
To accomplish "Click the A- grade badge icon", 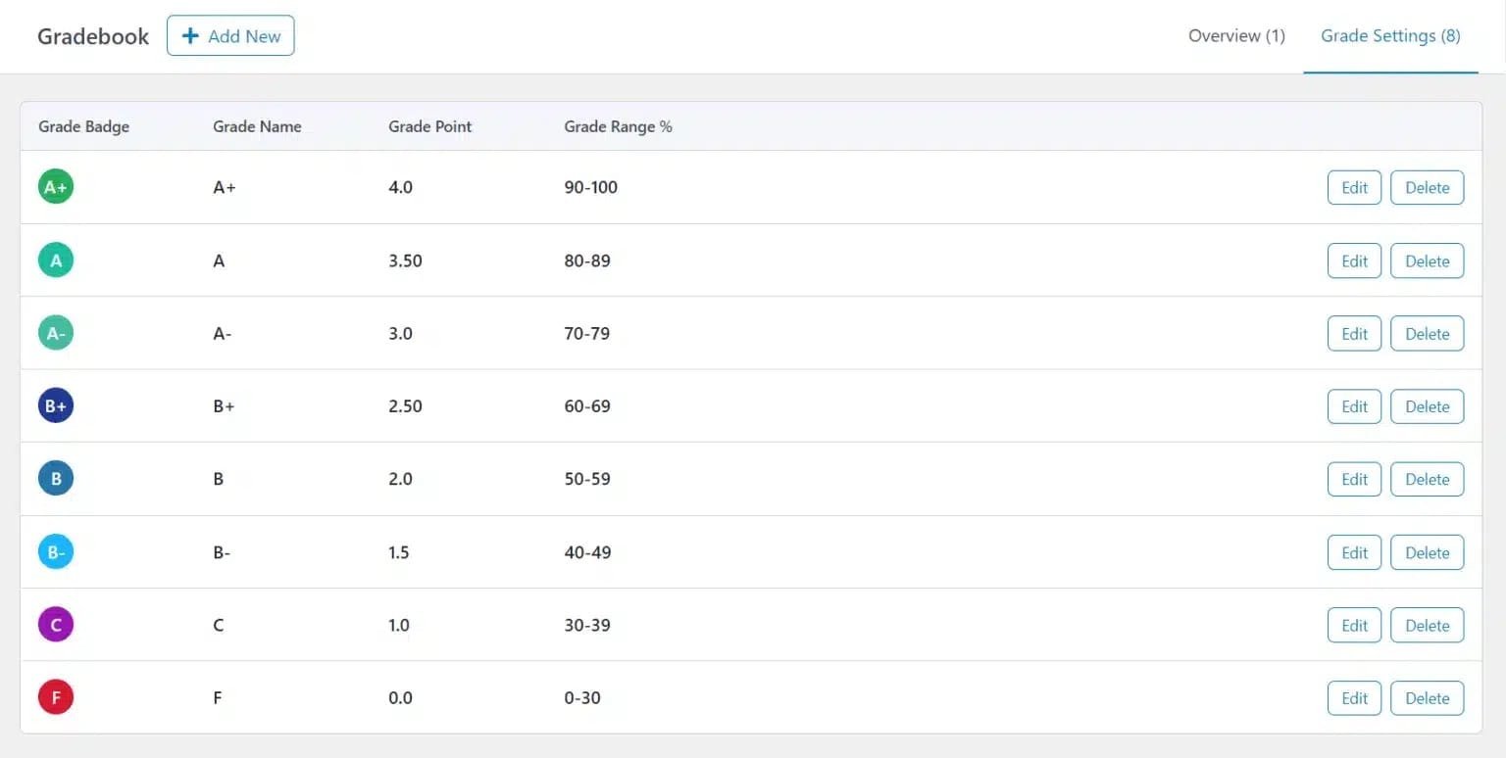I will point(56,333).
